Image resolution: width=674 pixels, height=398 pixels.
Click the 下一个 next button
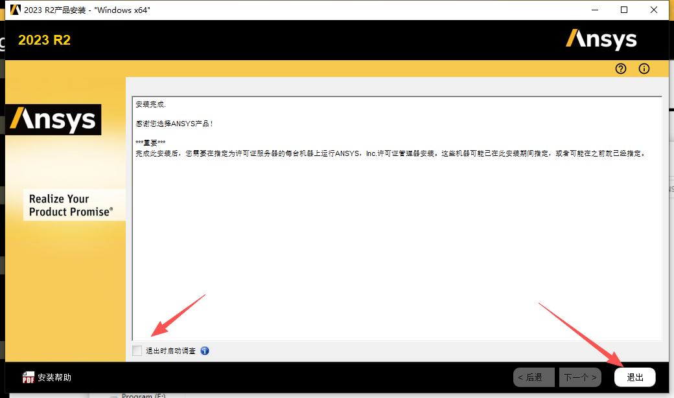(579, 377)
